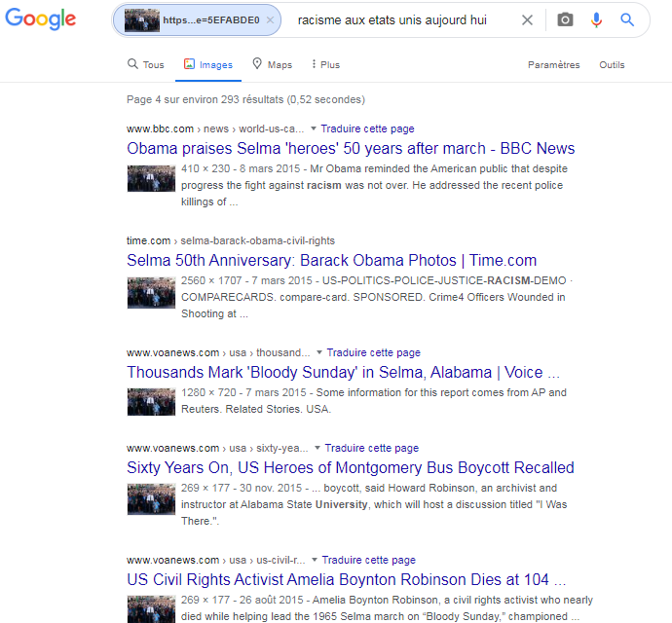Open 'Thousands Mark Bloody Sunday in Selma' result
The image size is (672, 623).
coord(343,372)
